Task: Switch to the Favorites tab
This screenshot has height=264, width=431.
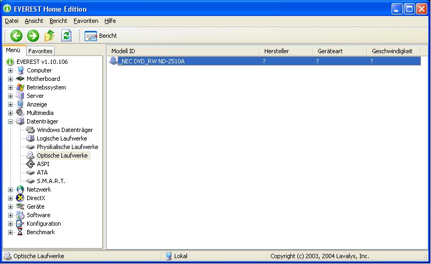Action: [40, 51]
